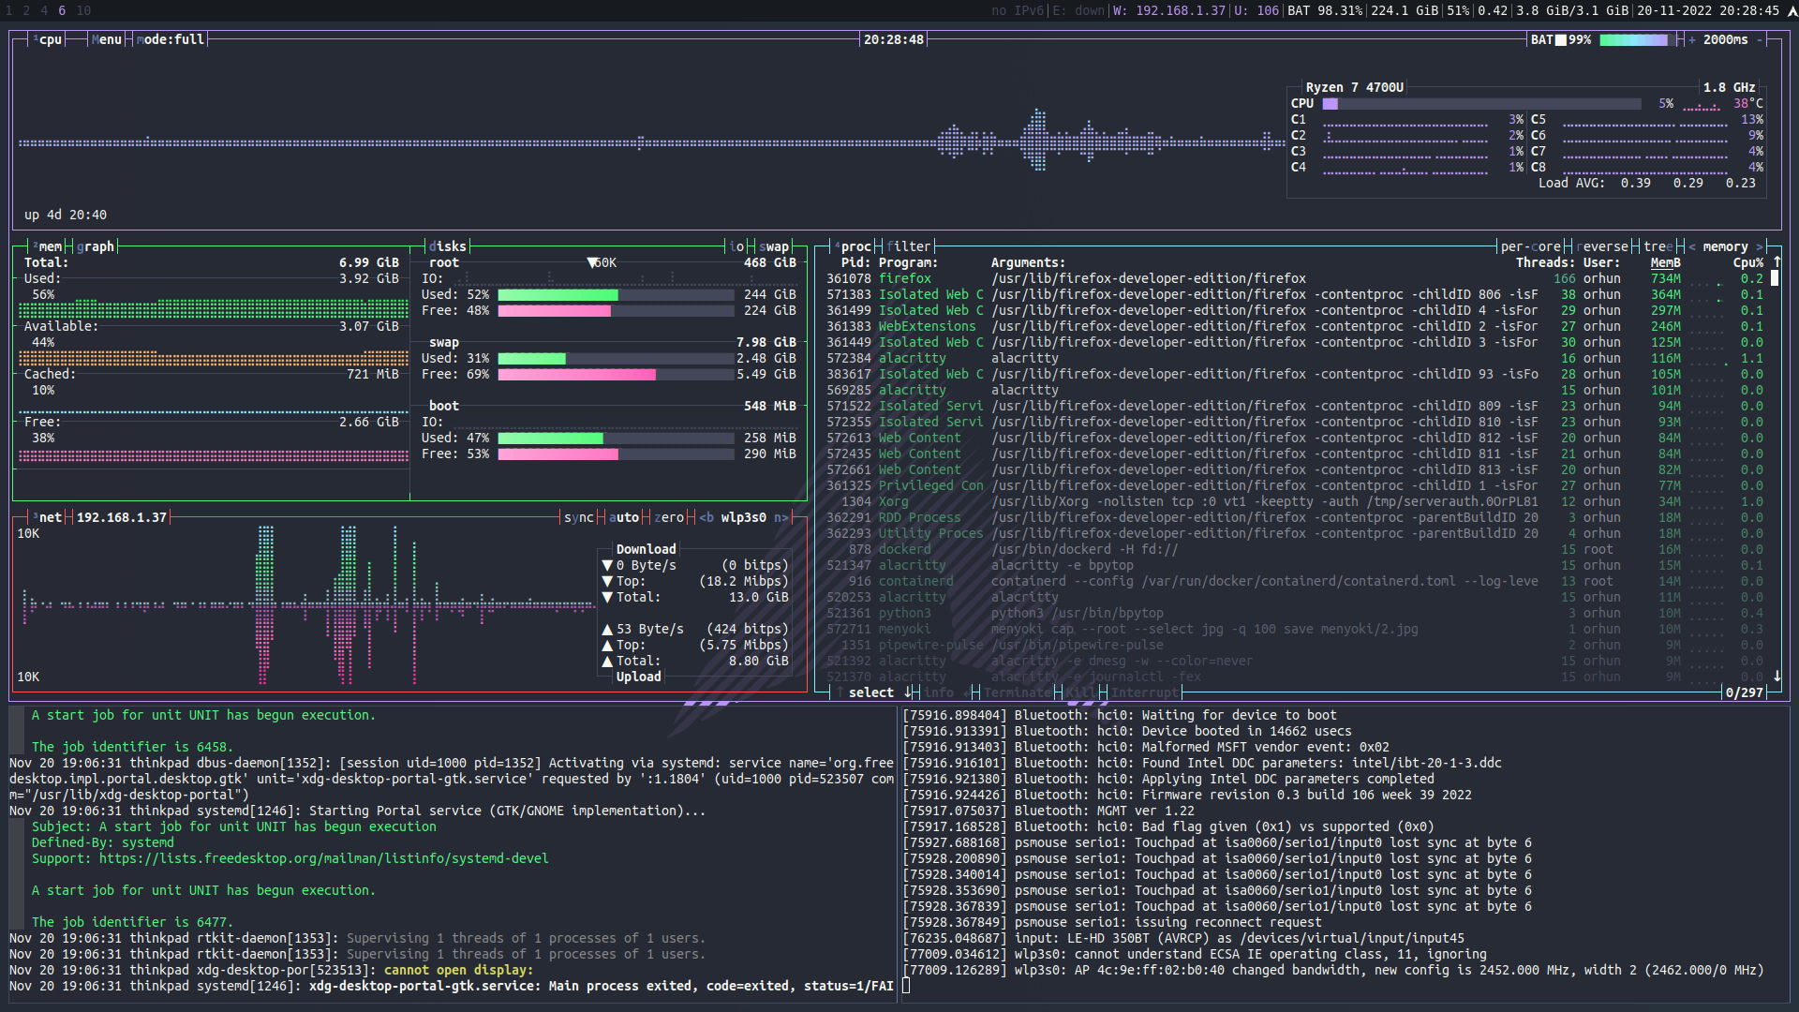Click the MemB column header
The image size is (1799, 1012).
click(x=1666, y=262)
